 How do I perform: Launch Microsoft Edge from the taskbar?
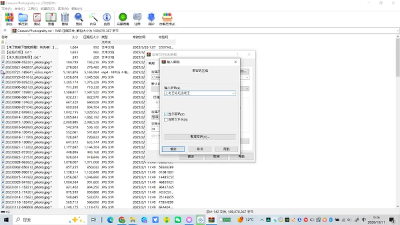[110, 220]
